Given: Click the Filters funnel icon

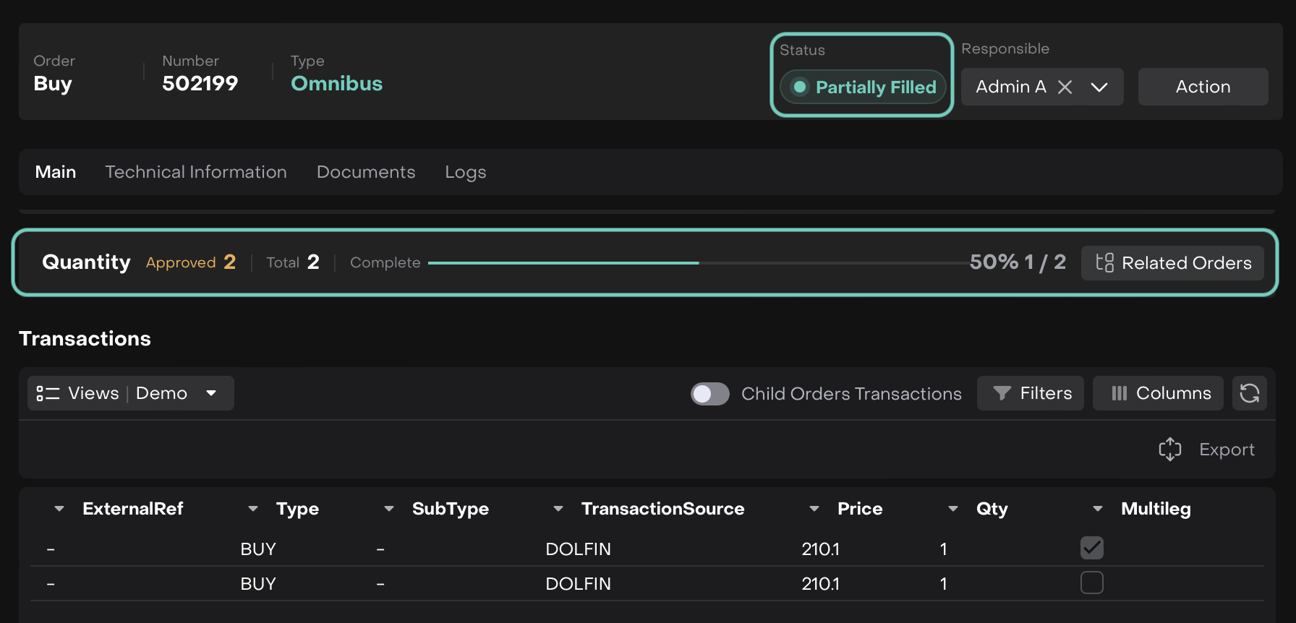Looking at the screenshot, I should click(x=1002, y=393).
